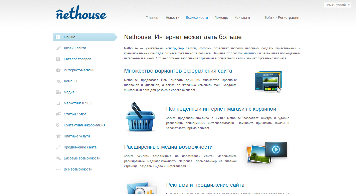Click the site templates illustration
Viewport: 356px width, 194px height.
268,82
